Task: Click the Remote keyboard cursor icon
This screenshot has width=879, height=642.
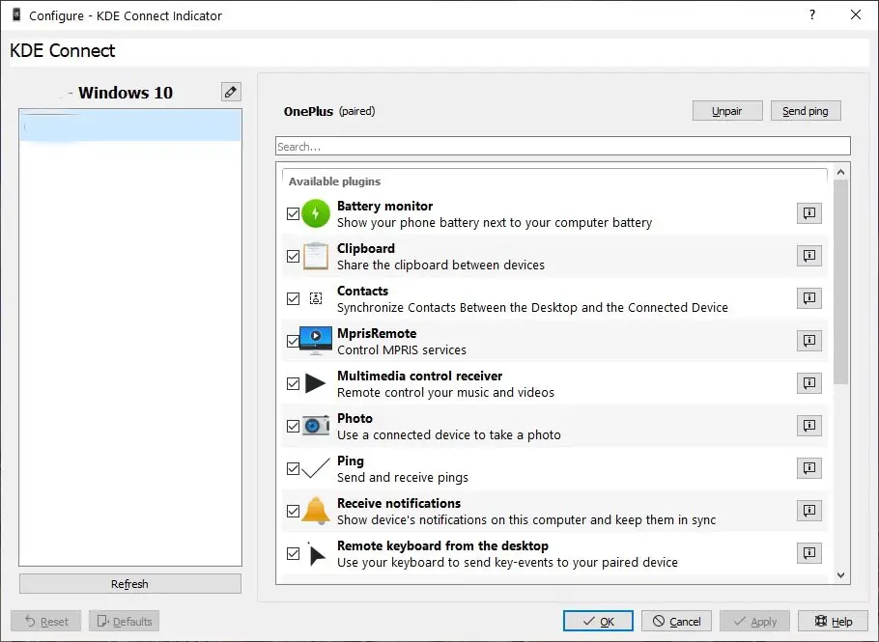Action: 316,554
